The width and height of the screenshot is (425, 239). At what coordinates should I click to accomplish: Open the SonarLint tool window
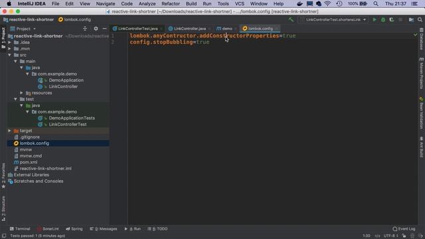pyautogui.click(x=48, y=228)
